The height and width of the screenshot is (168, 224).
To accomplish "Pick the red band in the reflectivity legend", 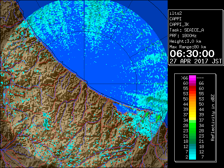I will point(192,89).
